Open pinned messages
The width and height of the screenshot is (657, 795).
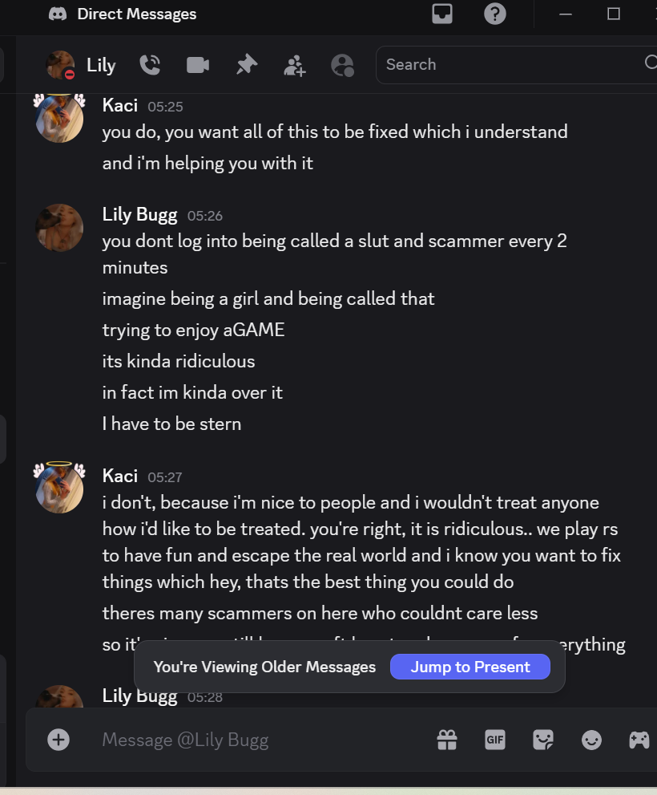tap(247, 65)
